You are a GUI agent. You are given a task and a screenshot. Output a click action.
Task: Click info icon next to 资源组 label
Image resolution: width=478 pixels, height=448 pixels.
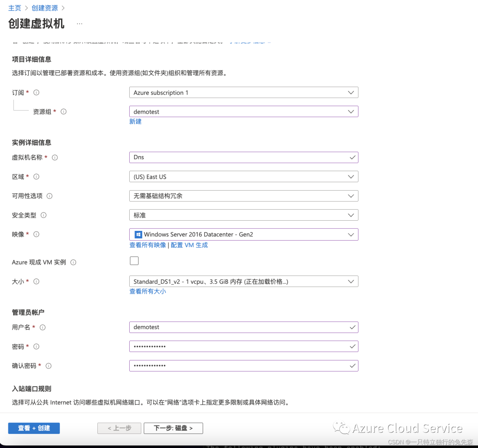click(x=63, y=112)
